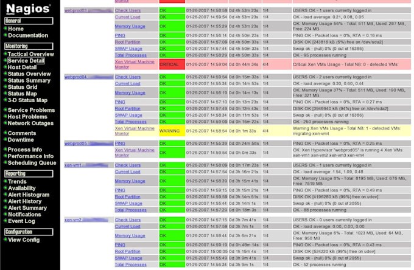Open Notifications report
This screenshot has height=270, width=414.
click(x=24, y=215)
